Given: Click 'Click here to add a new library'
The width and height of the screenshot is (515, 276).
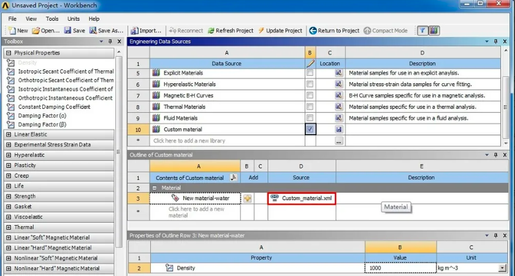Looking at the screenshot, I should (189, 141).
